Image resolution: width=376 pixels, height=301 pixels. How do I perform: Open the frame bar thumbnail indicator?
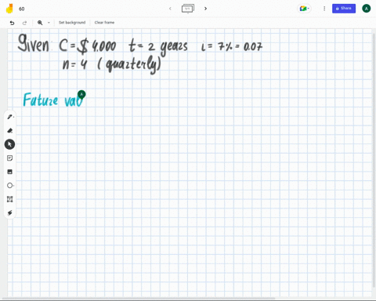coord(188,9)
